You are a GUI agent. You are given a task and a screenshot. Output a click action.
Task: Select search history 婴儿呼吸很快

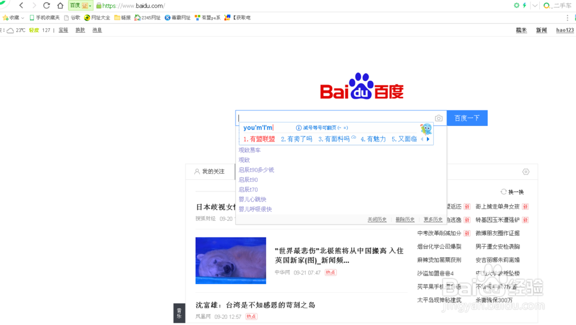[x=255, y=209]
